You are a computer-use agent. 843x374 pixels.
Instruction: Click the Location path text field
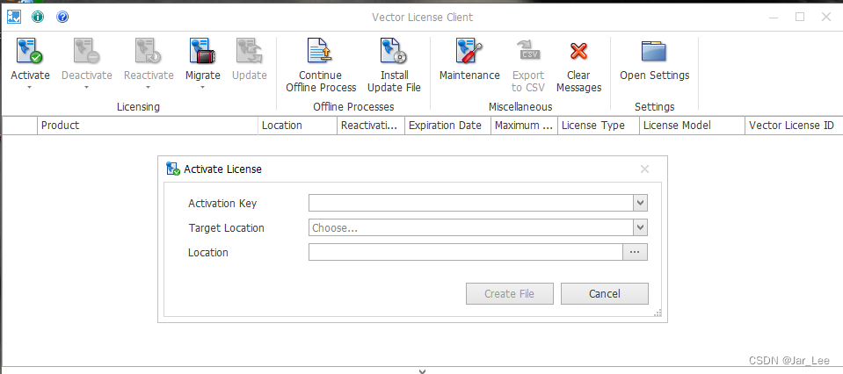(466, 252)
